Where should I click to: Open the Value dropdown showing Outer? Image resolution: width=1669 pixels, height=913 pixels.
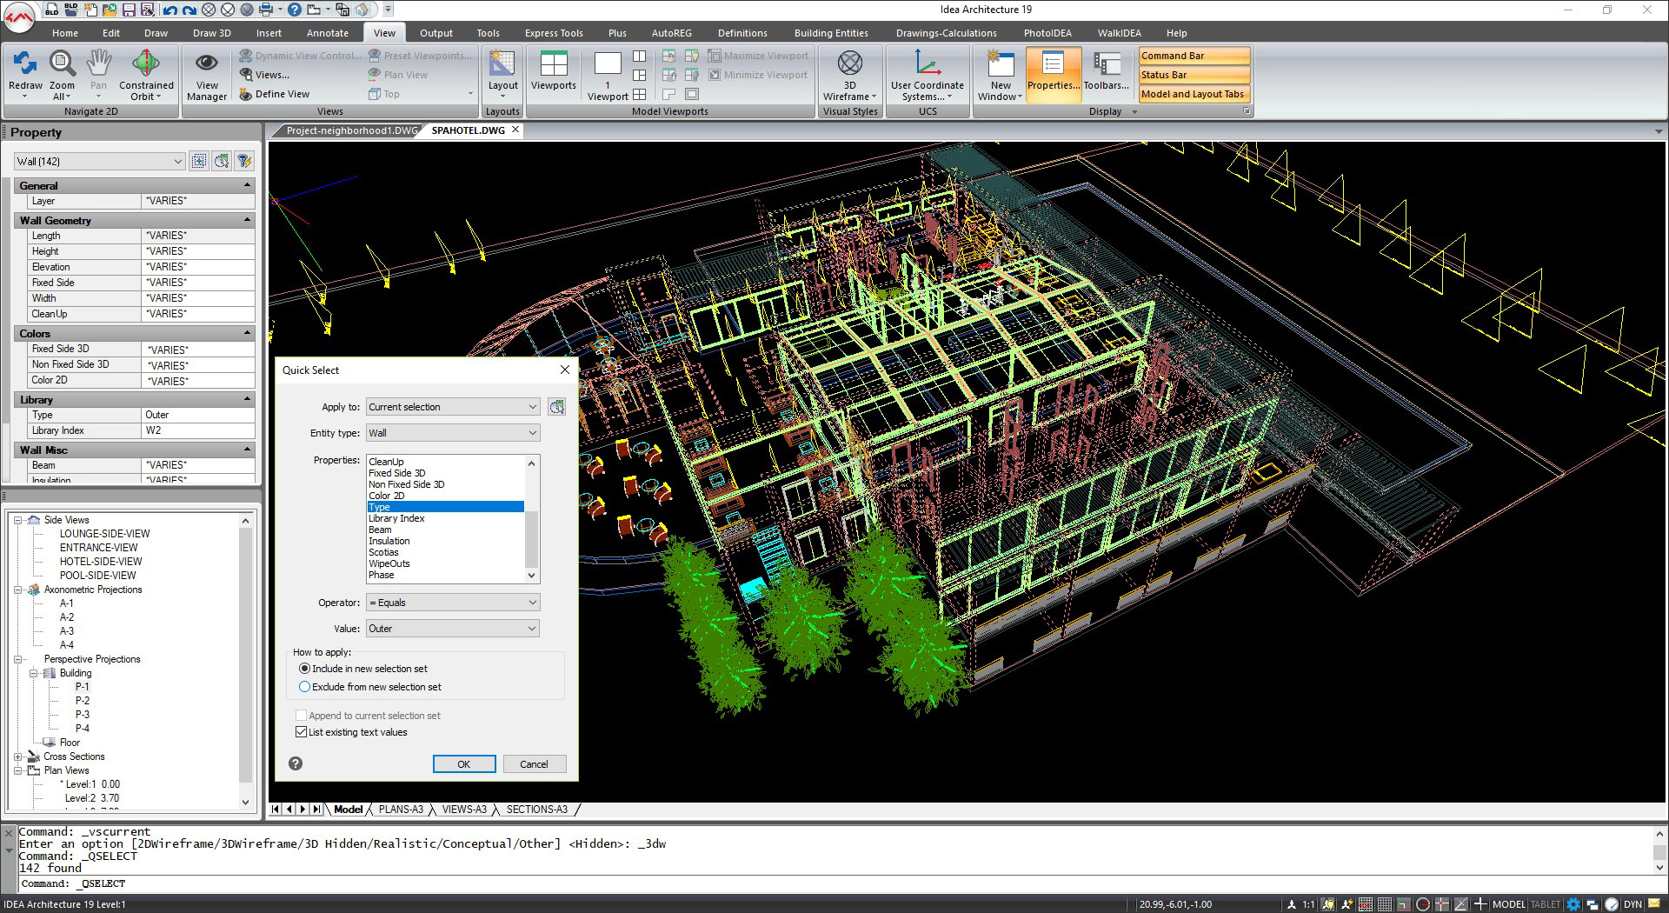point(452,629)
